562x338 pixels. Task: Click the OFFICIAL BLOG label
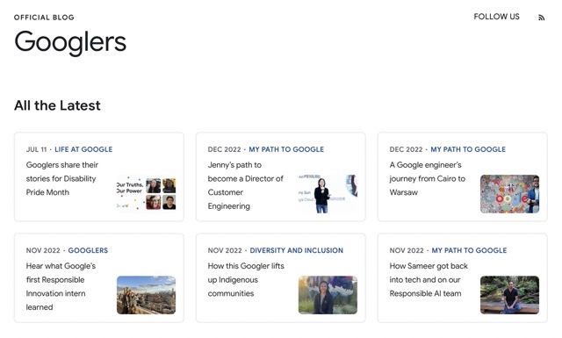tap(44, 18)
